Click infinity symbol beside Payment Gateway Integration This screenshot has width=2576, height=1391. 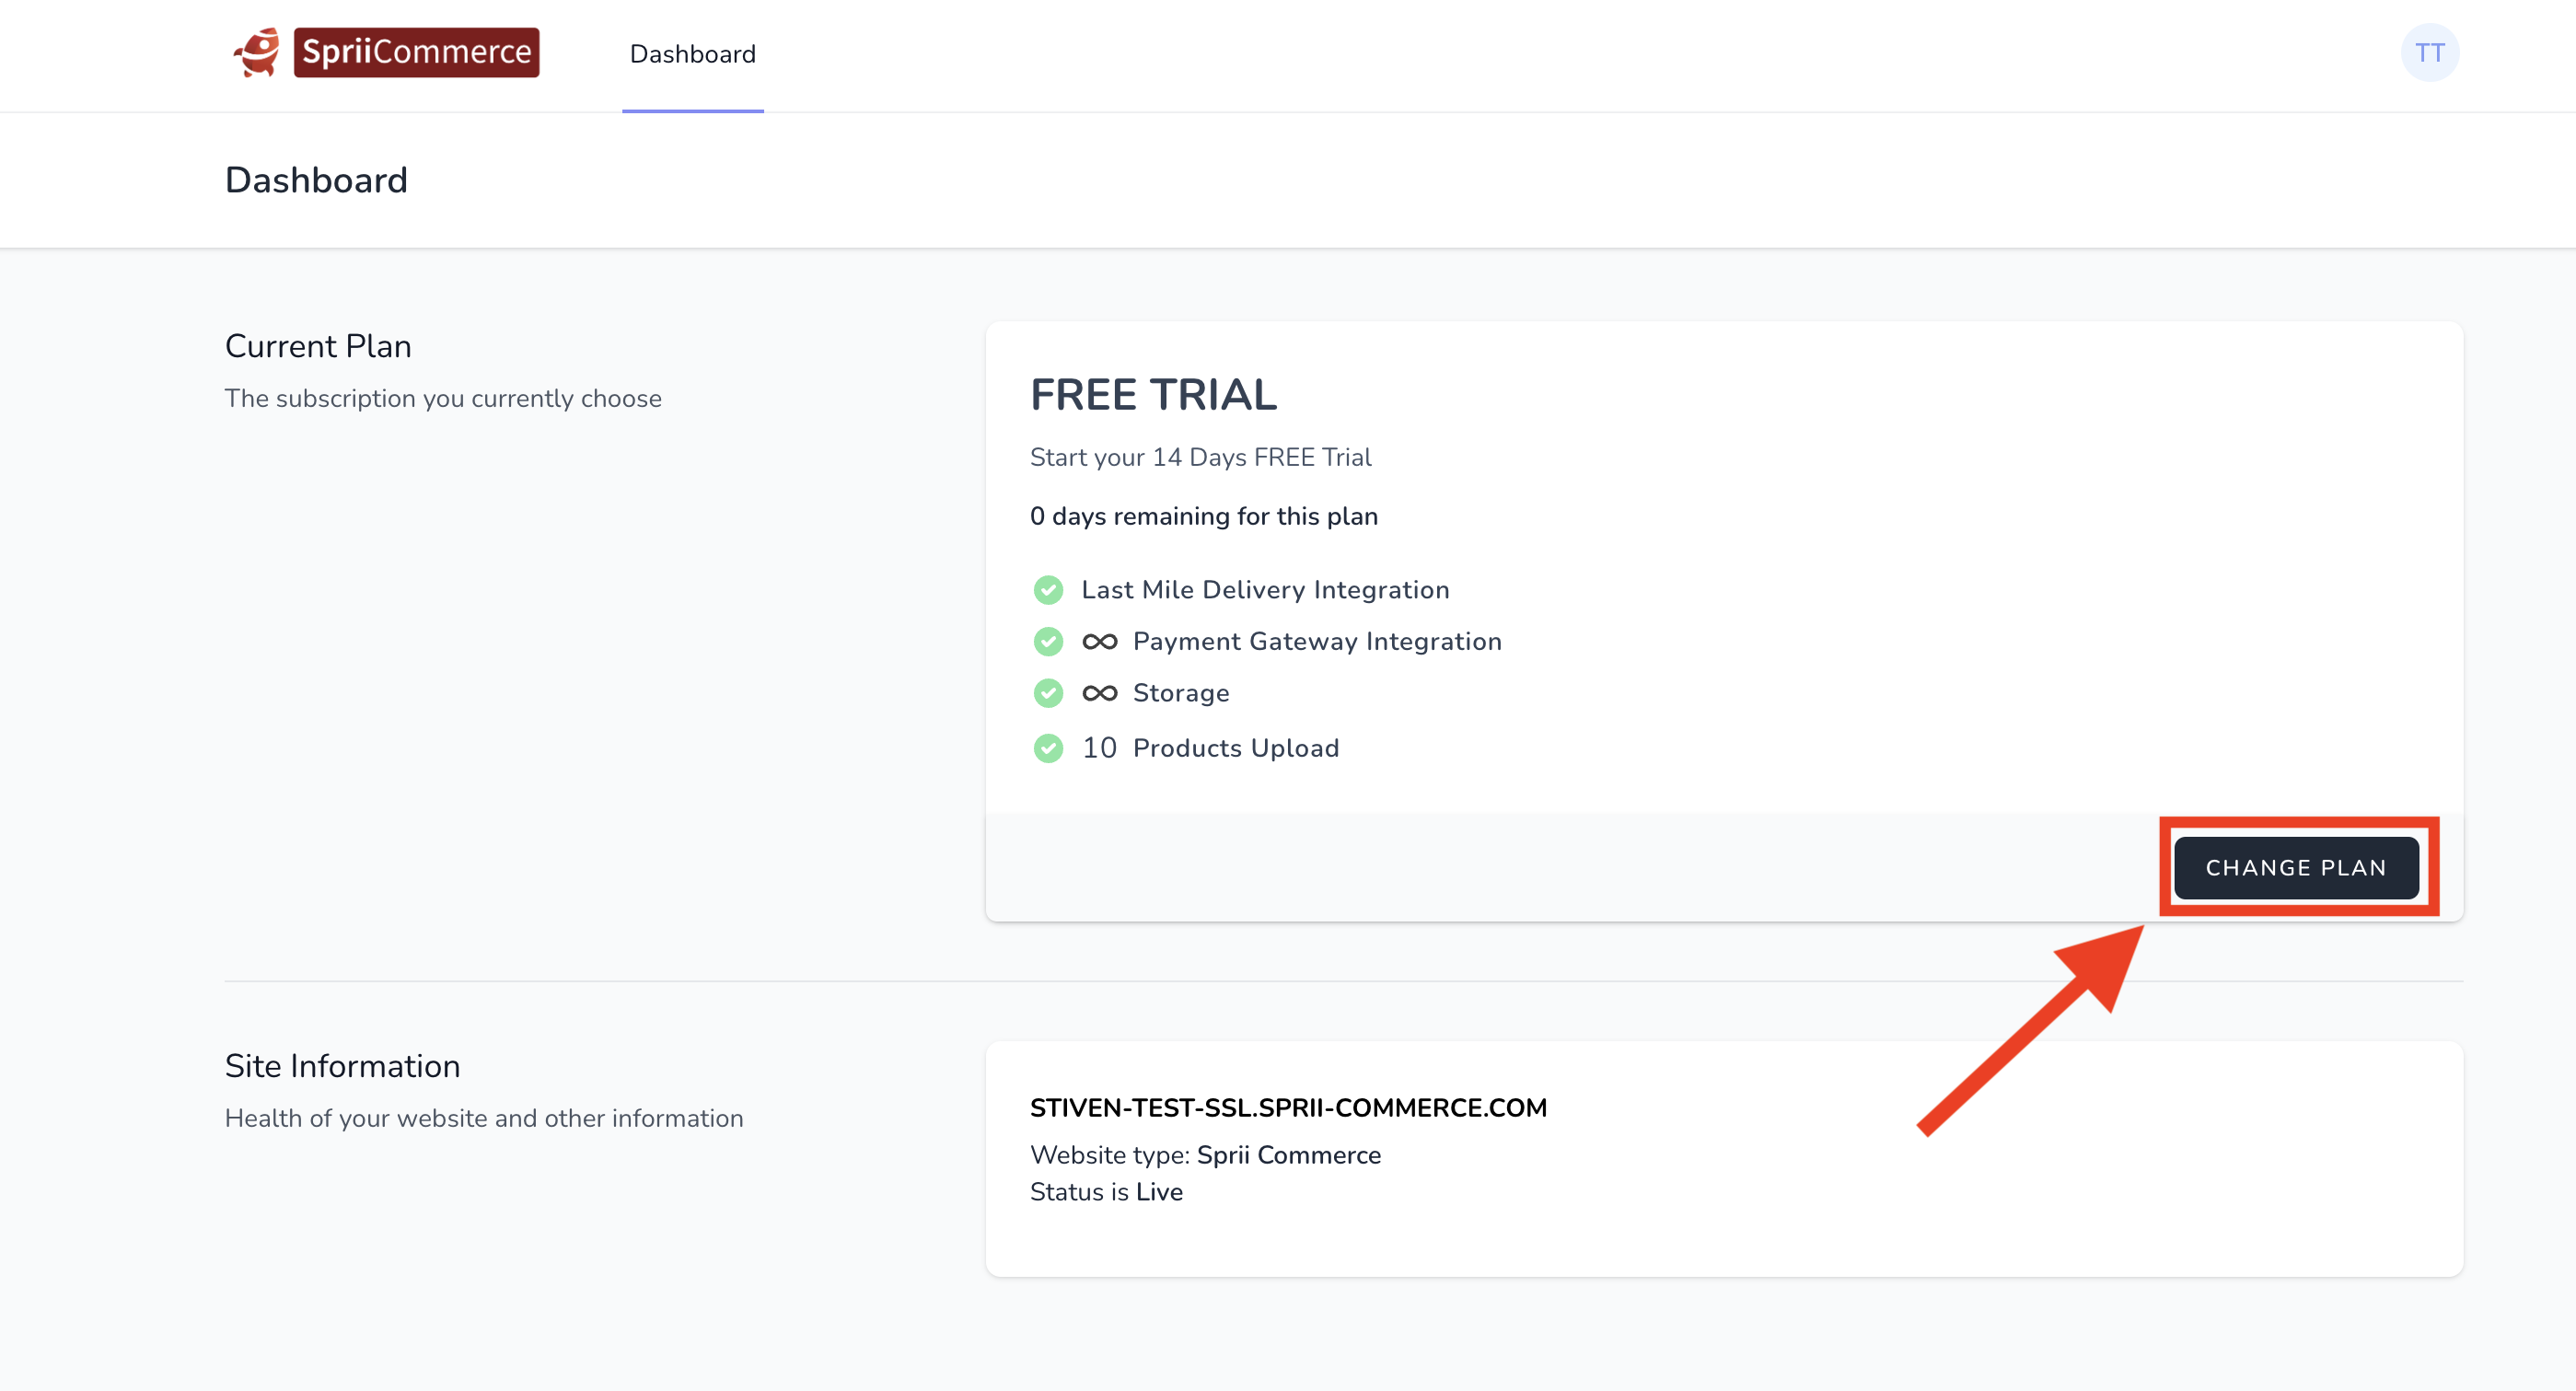click(x=1099, y=641)
